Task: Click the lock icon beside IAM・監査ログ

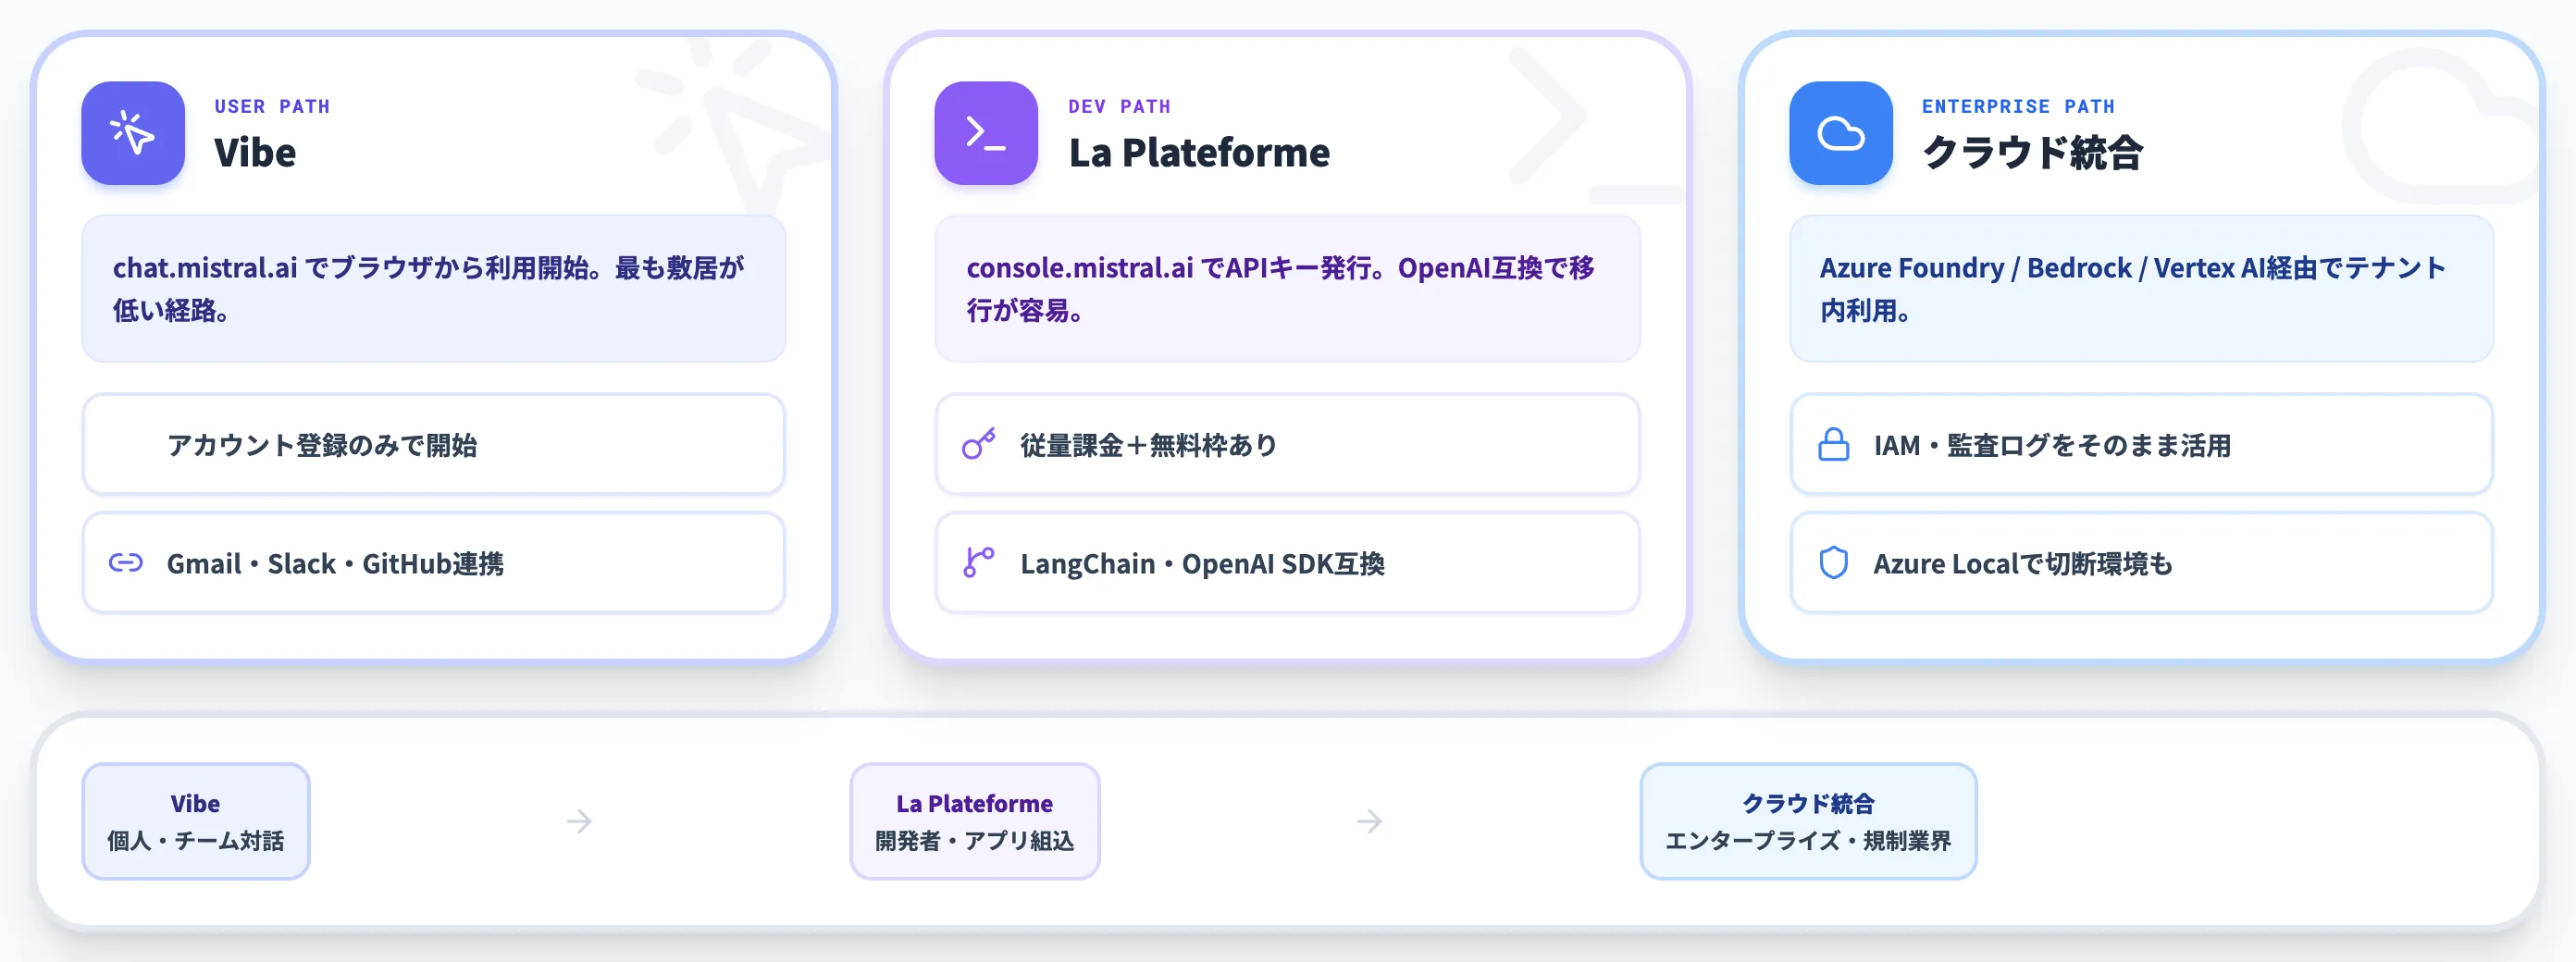Action: tap(1833, 444)
